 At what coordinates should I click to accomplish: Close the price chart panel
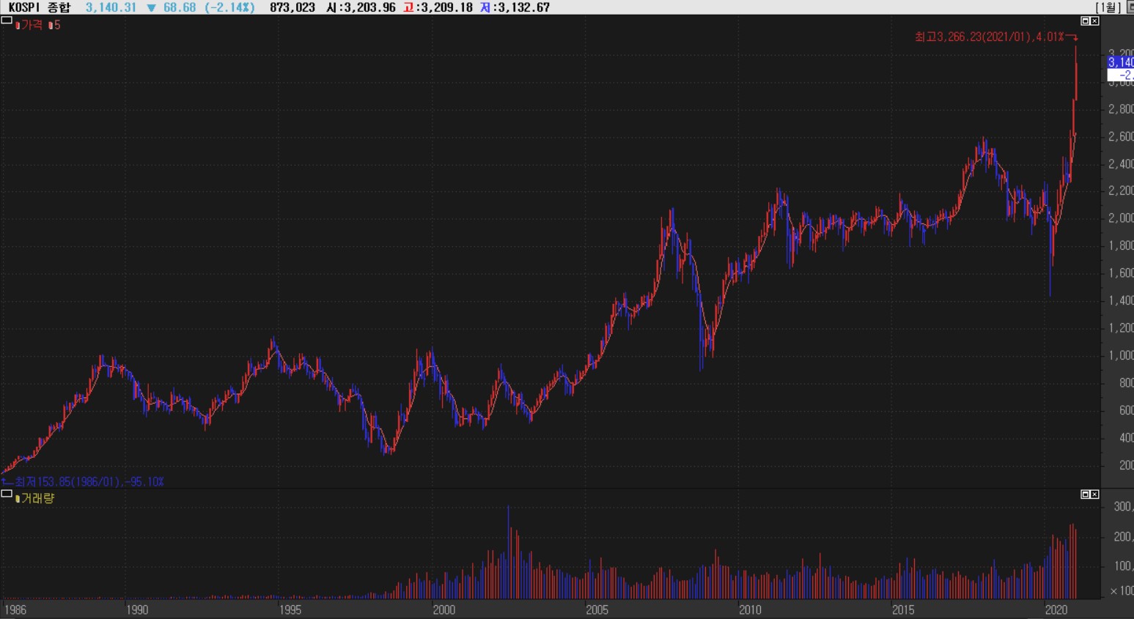pos(1095,21)
